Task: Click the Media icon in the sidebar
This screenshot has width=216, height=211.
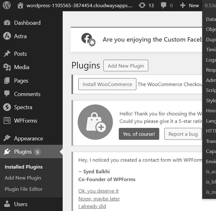Action: pyautogui.click(x=7, y=67)
